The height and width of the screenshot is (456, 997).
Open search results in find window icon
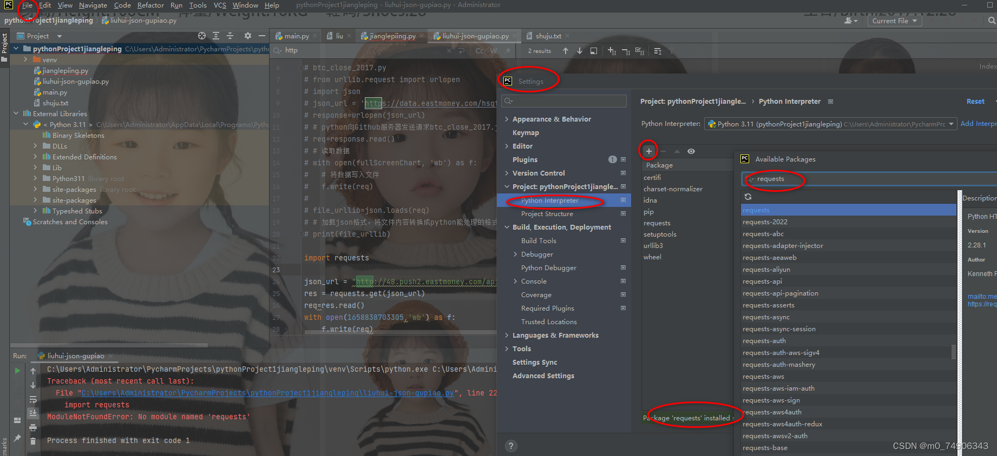click(x=594, y=51)
